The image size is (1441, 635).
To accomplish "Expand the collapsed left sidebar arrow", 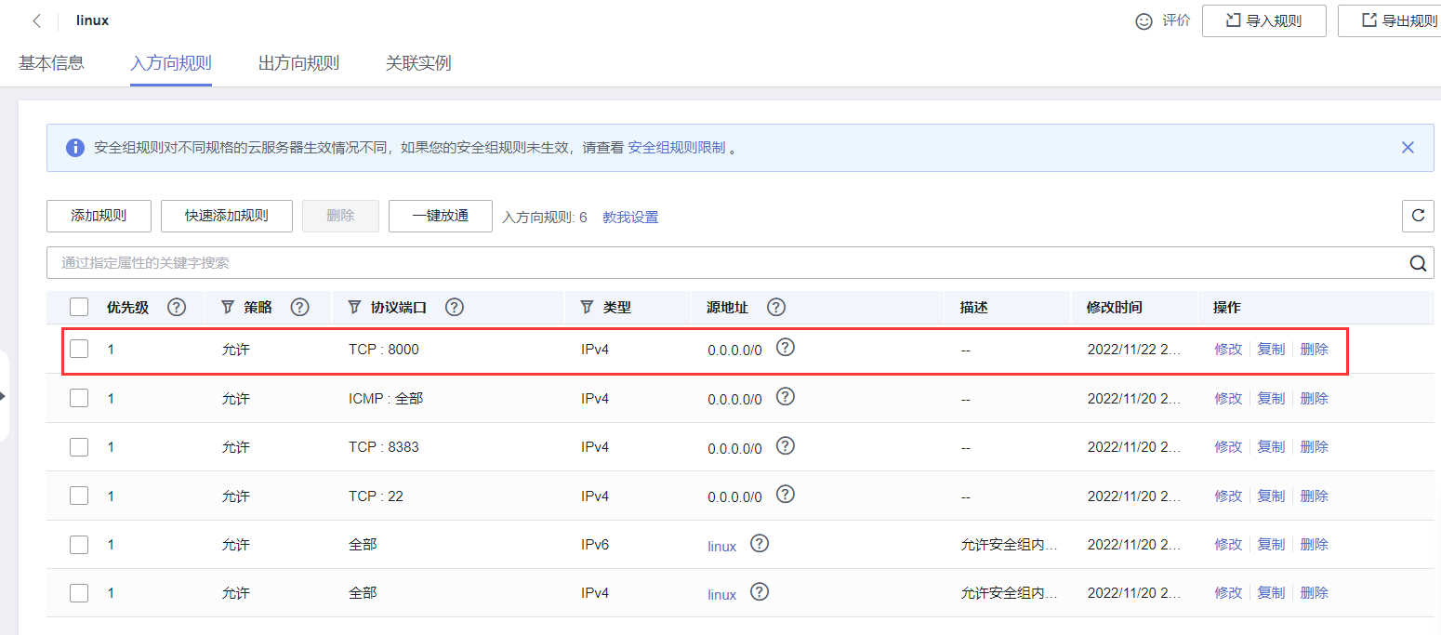I will click(4, 397).
